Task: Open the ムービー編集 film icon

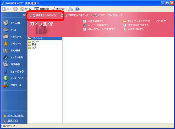Action: [6, 57]
